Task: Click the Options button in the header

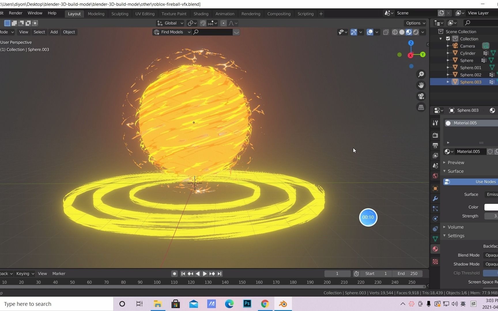Action: (414, 23)
